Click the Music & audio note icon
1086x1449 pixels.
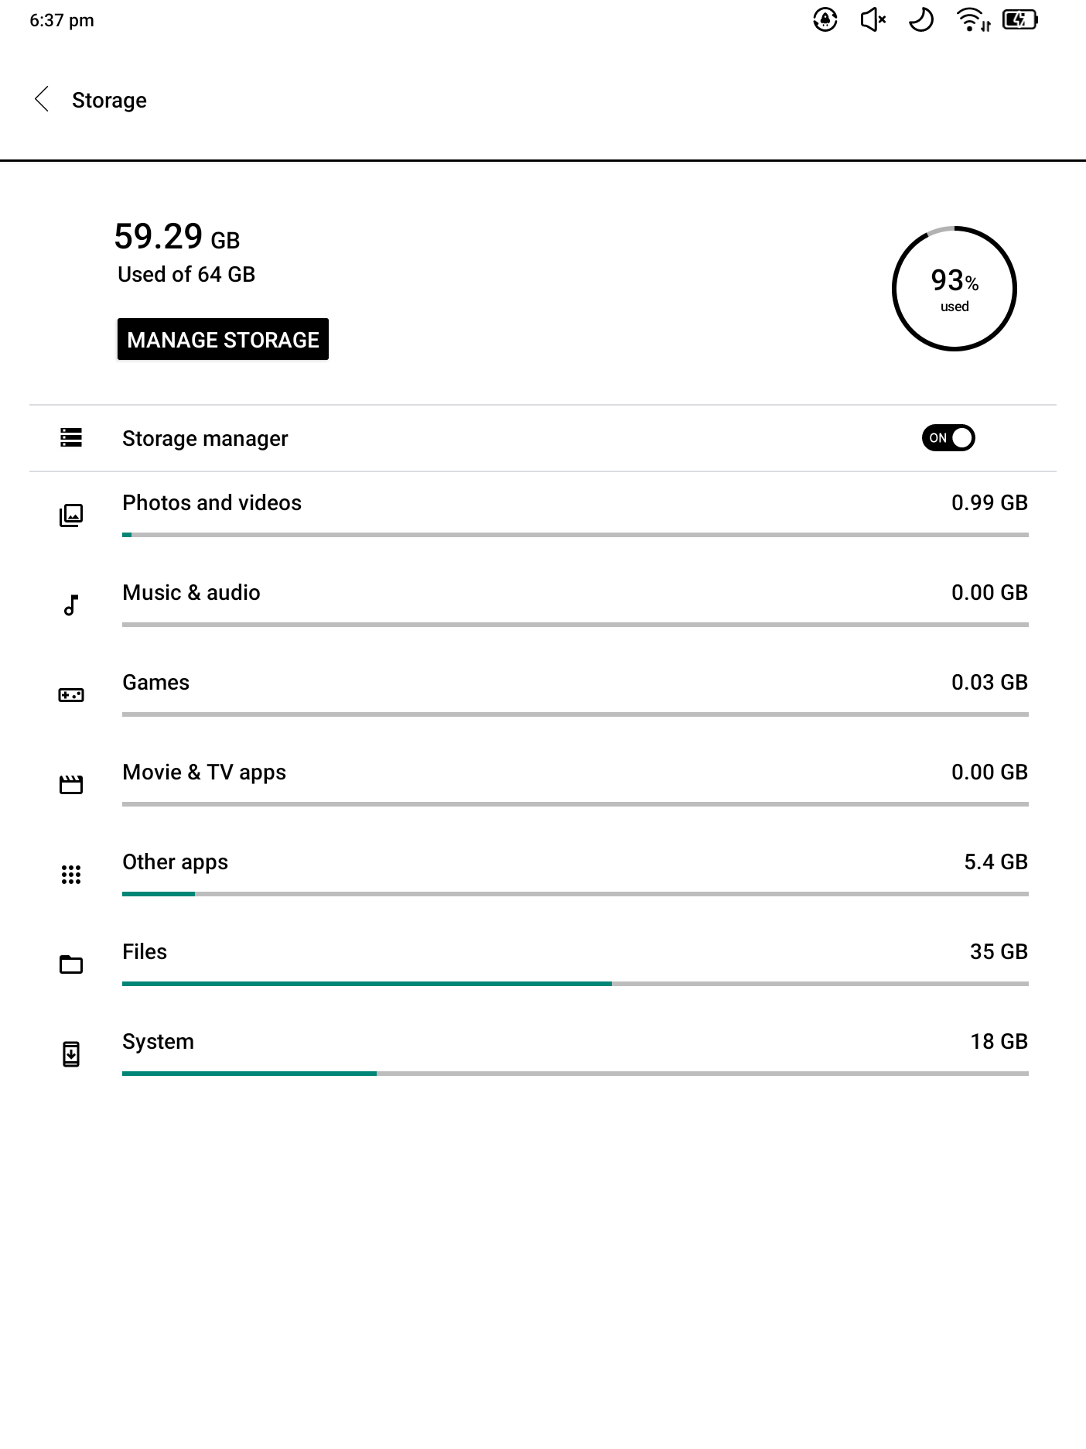pos(71,605)
